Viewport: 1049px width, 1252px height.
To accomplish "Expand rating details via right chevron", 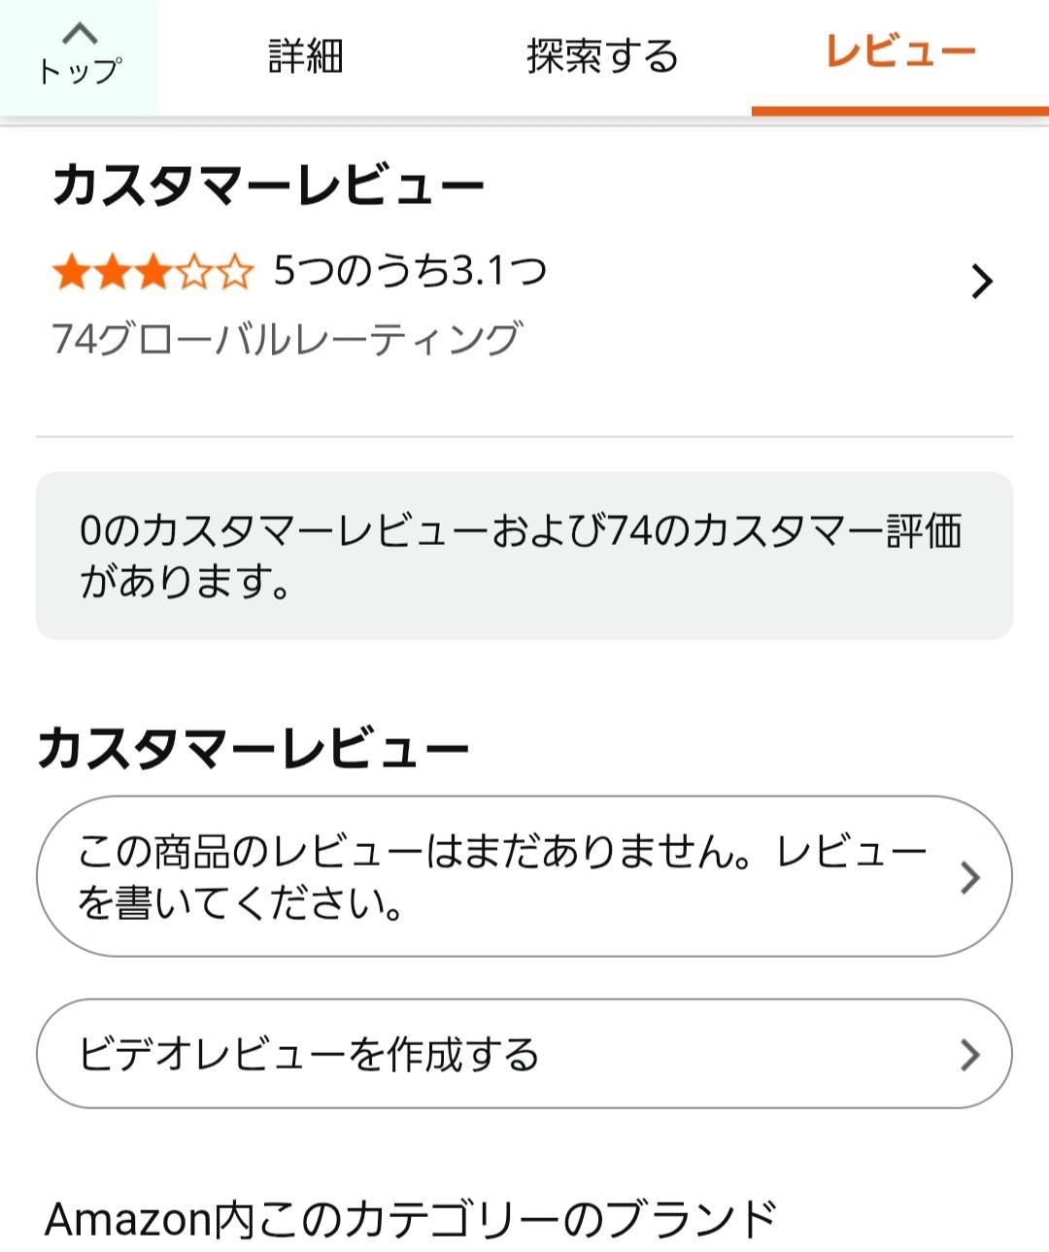I will (x=982, y=282).
